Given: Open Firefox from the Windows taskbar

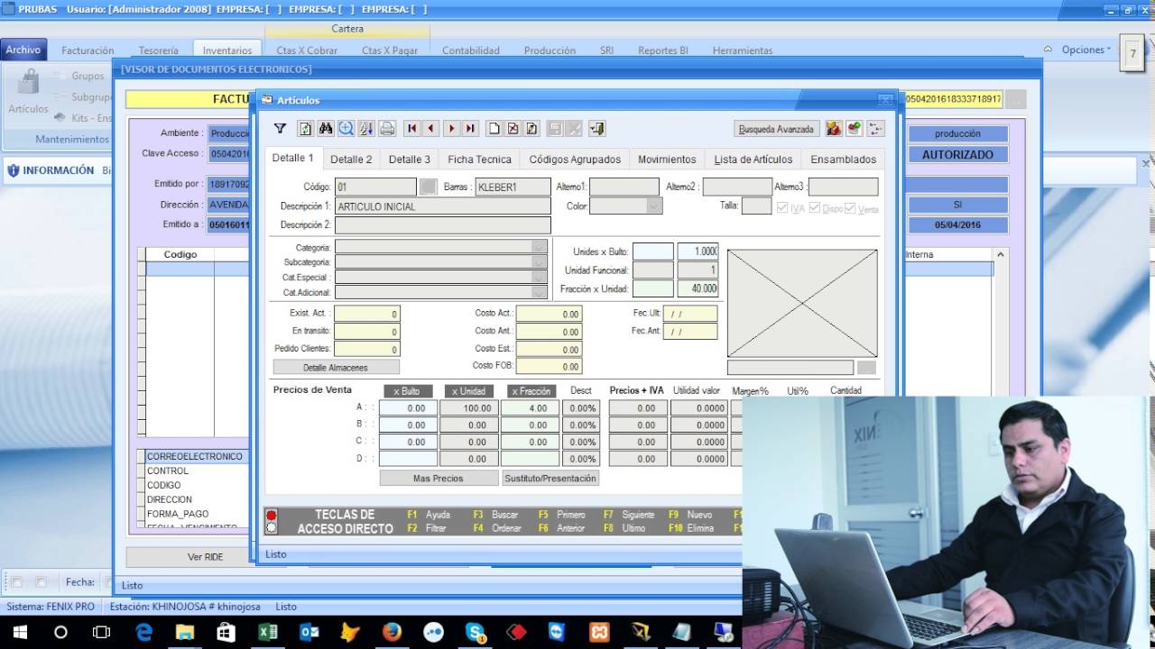Looking at the screenshot, I should (392, 632).
